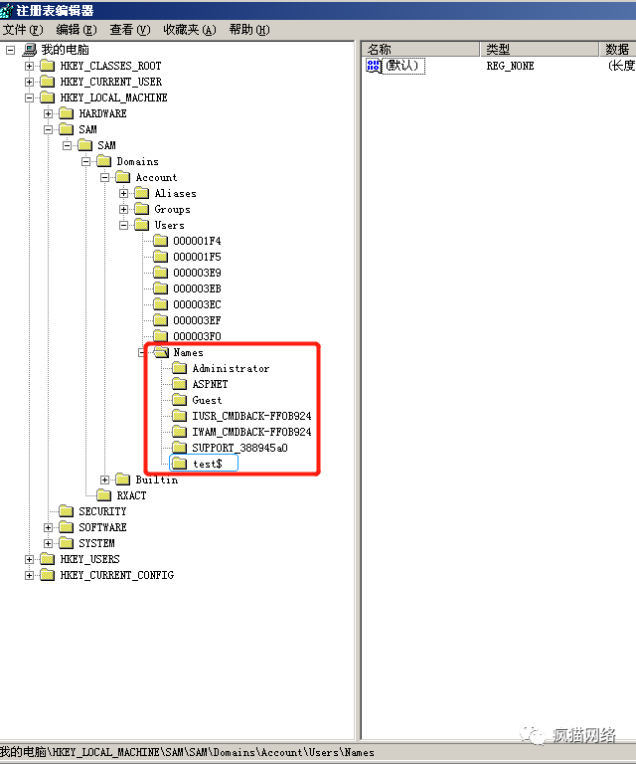Open the 收藏夹(A) menu
Viewport: 636px width, 764px height.
tap(189, 30)
